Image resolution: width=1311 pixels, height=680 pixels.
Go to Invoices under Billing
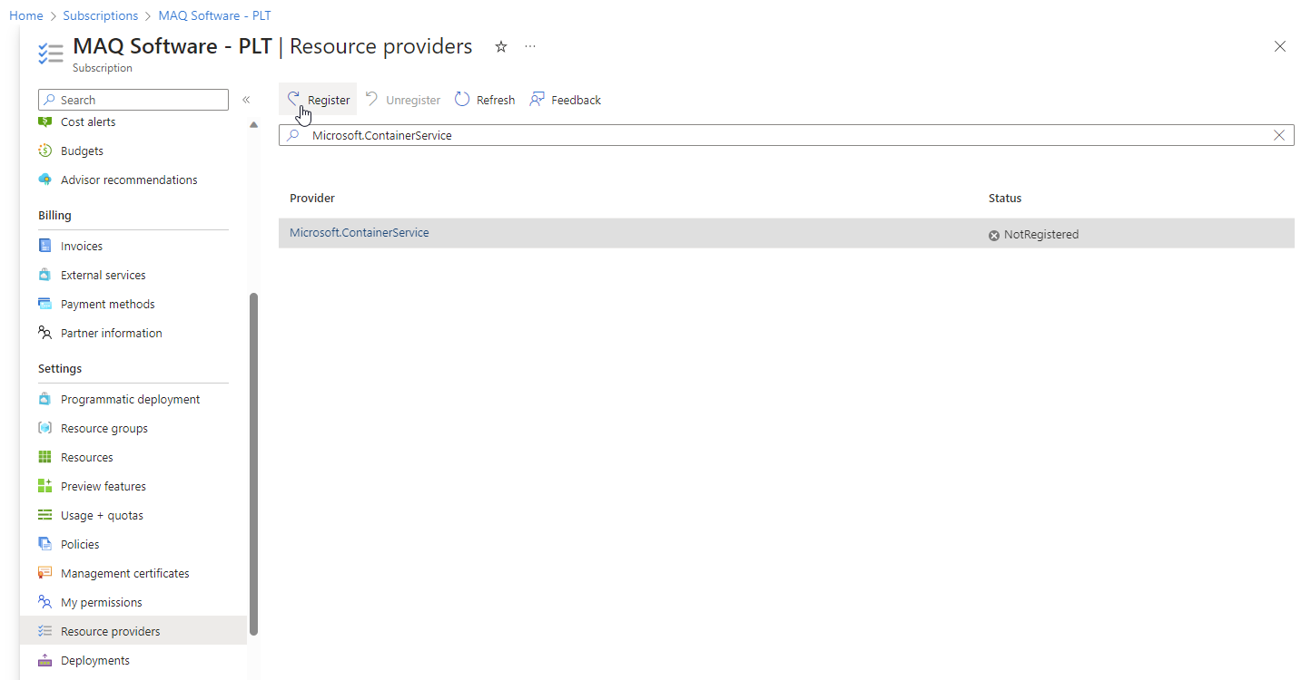[x=81, y=247]
